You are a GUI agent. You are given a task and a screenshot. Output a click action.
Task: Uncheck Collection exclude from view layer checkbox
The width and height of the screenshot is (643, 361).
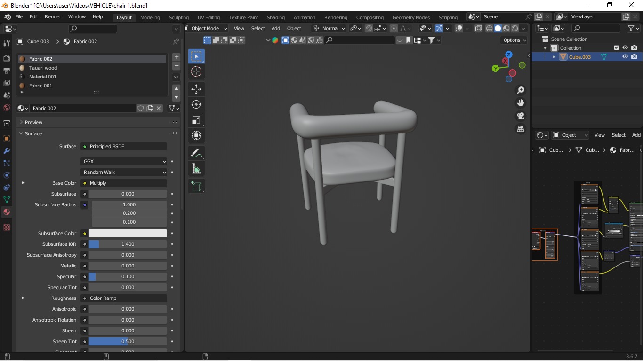coord(616,48)
